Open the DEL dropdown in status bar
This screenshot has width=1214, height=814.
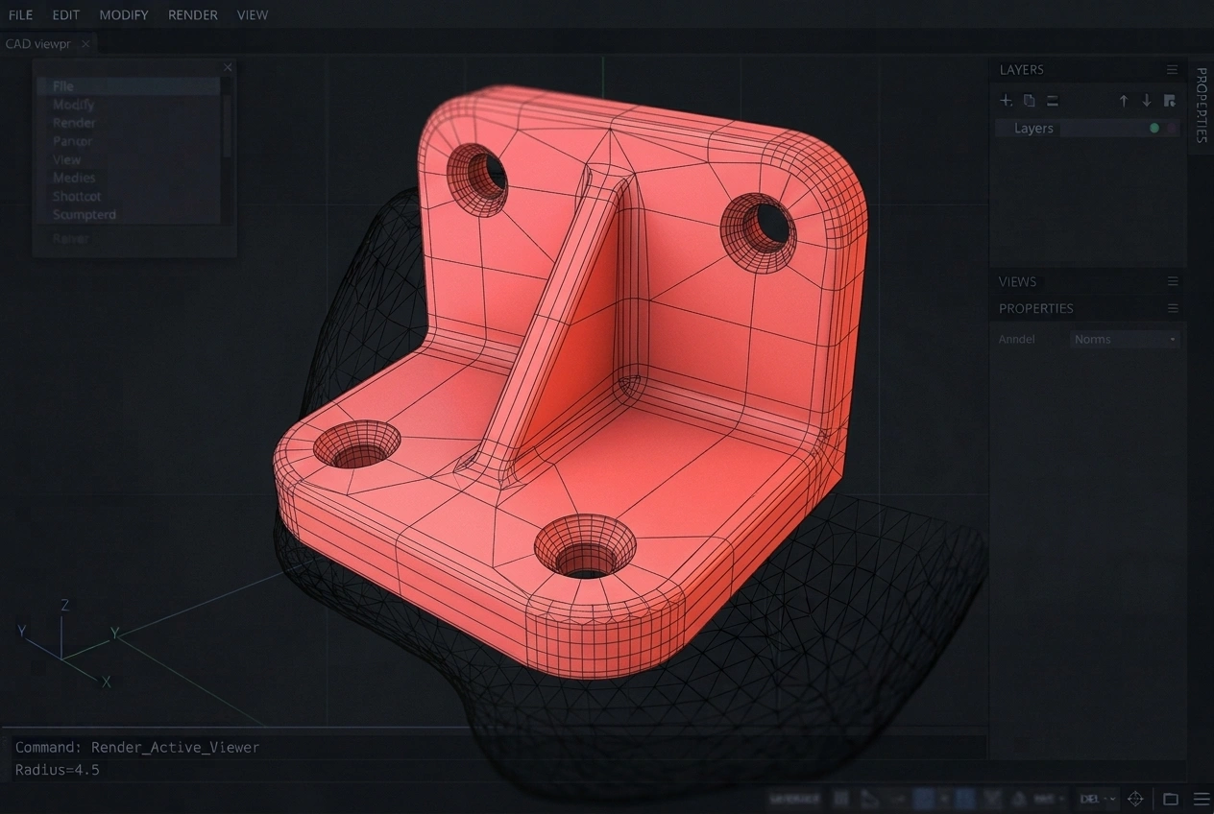(1098, 799)
